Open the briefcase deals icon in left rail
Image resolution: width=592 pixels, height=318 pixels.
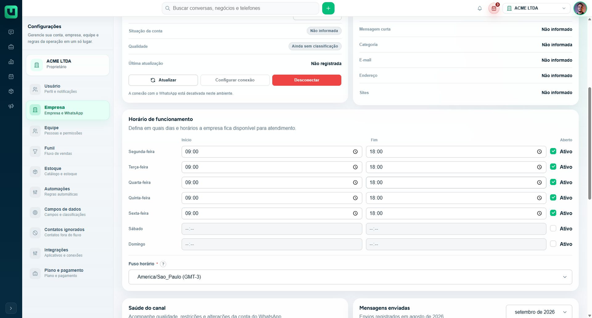click(x=11, y=47)
